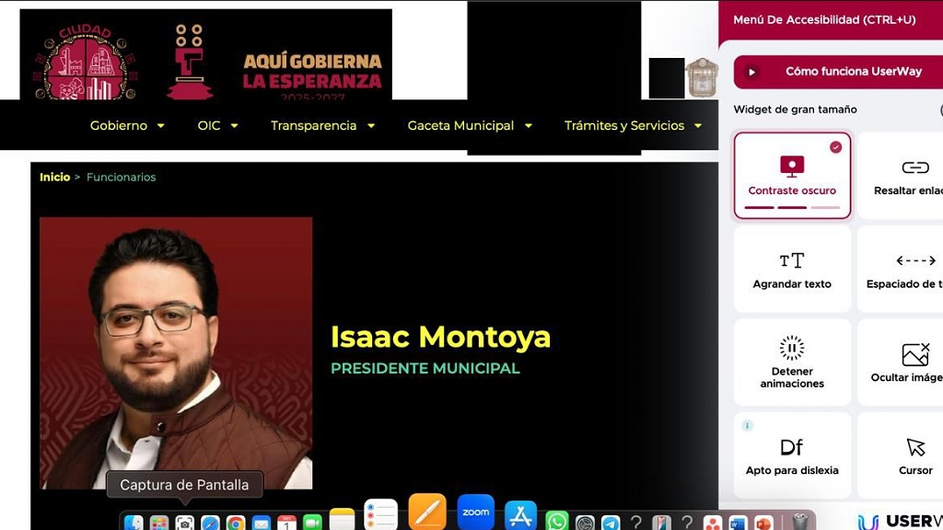The height and width of the screenshot is (530, 943).
Task: Click the Ocultar imágenes icon
Action: [x=914, y=354]
